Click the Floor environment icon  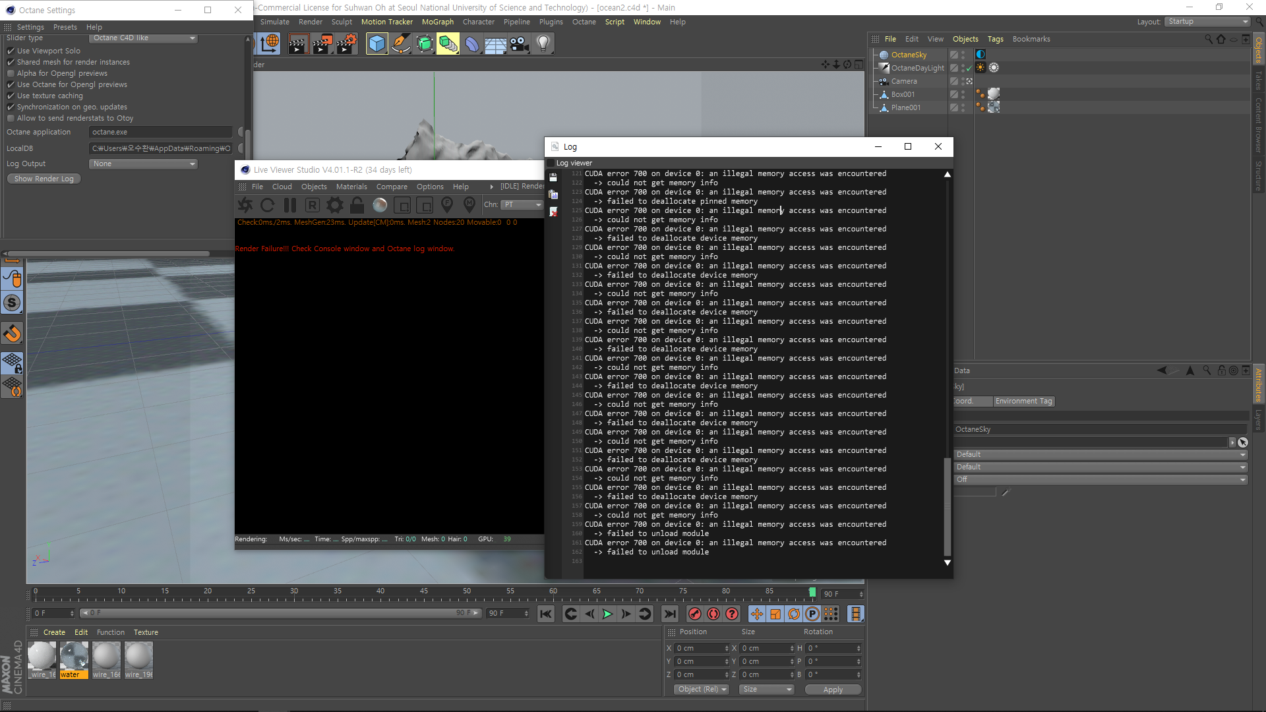point(495,44)
